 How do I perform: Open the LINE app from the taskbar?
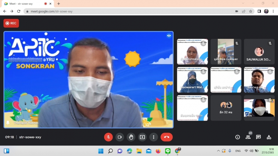tap(168, 151)
